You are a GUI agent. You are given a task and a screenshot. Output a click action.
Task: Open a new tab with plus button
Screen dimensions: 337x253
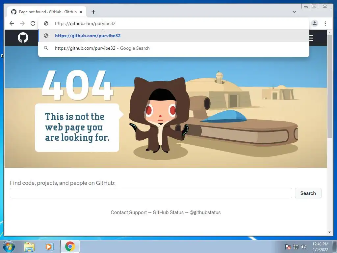(93, 12)
